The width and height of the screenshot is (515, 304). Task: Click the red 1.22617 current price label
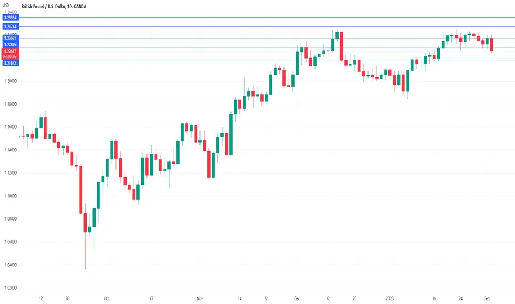(x=10, y=51)
